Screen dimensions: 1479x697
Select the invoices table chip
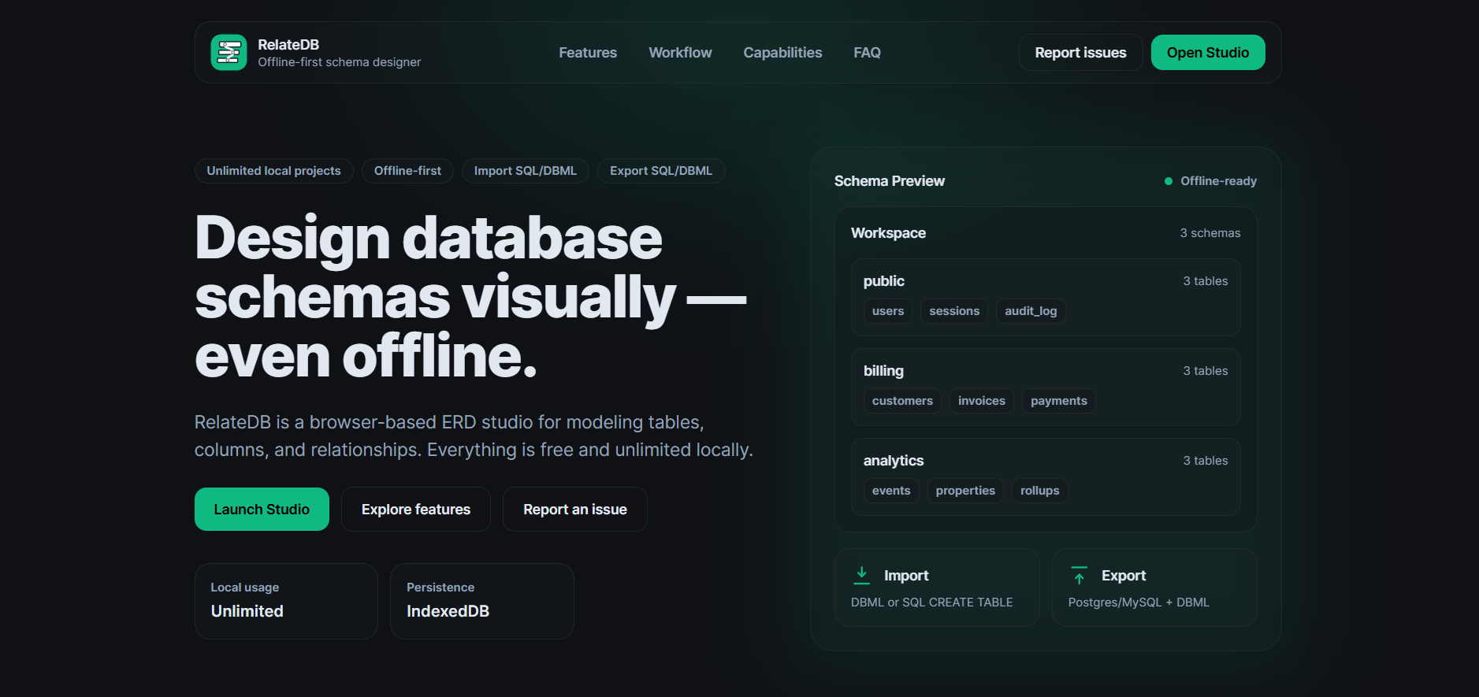point(982,401)
